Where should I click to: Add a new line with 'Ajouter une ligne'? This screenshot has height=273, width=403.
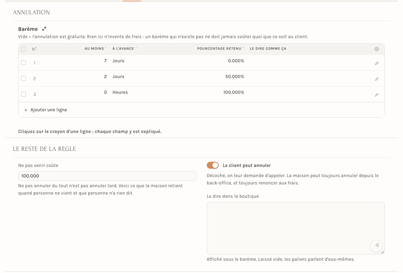pos(46,110)
